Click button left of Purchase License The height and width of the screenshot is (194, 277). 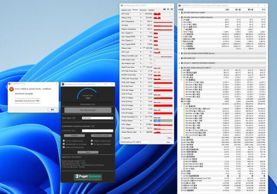click(74, 135)
